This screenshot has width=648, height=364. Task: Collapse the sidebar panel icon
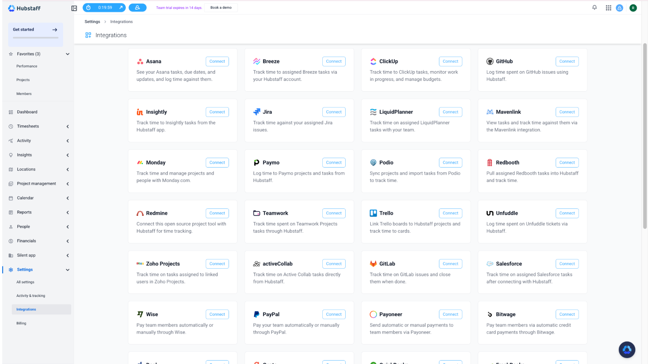point(74,8)
